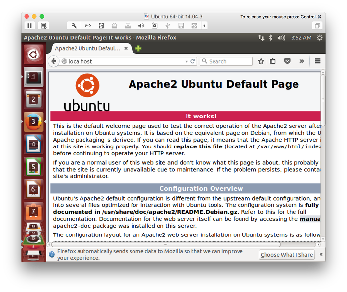
Task: Click the notification info icon
Action: pyautogui.click(x=52, y=254)
